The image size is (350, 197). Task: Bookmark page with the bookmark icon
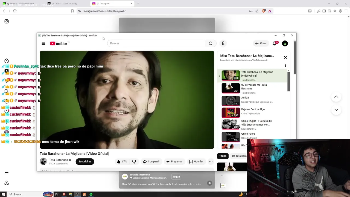(x=72, y=11)
